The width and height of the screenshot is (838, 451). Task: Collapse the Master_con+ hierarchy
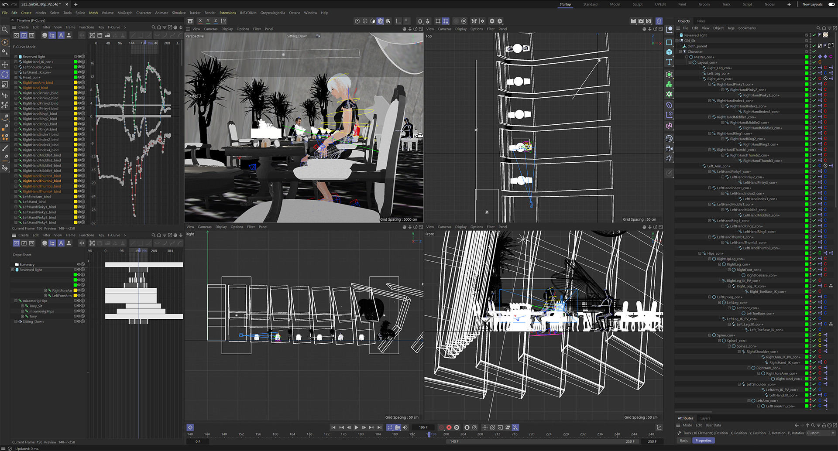[687, 57]
